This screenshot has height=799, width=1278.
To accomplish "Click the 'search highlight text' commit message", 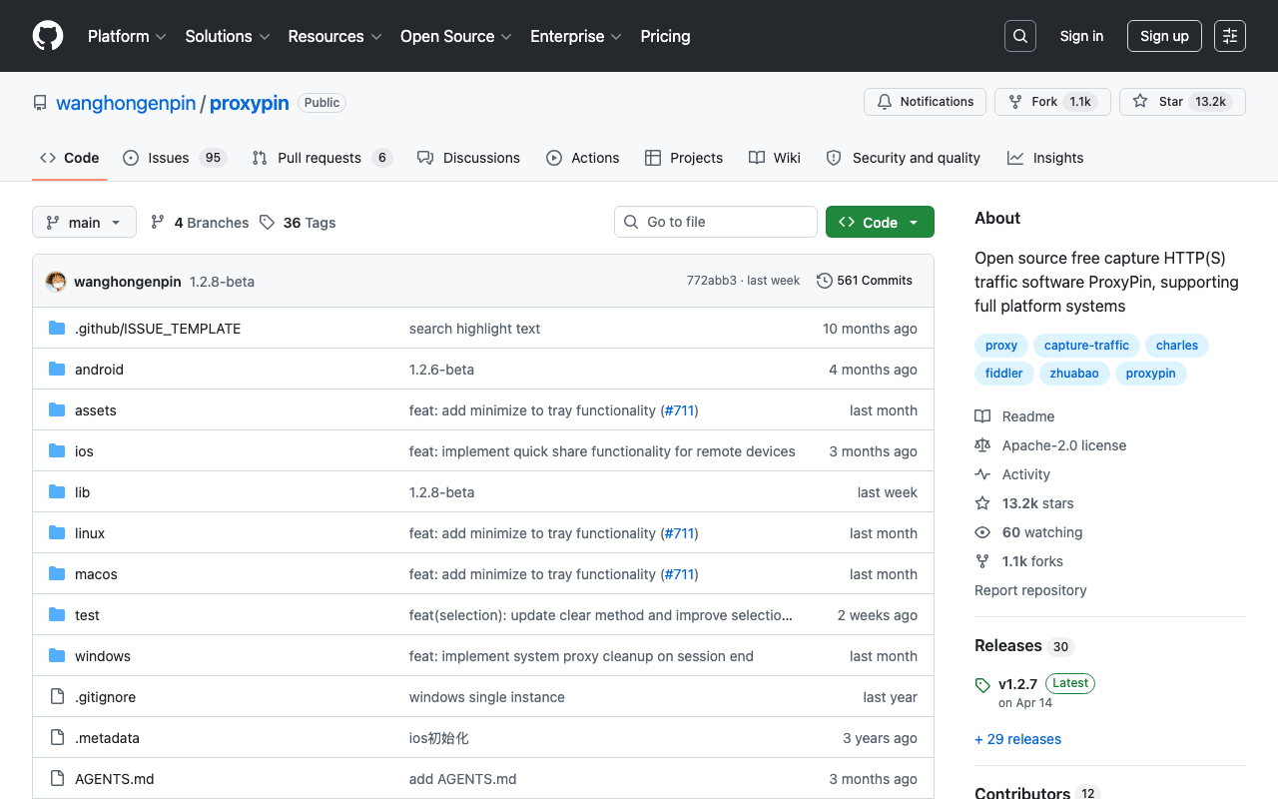I will pos(474,329).
